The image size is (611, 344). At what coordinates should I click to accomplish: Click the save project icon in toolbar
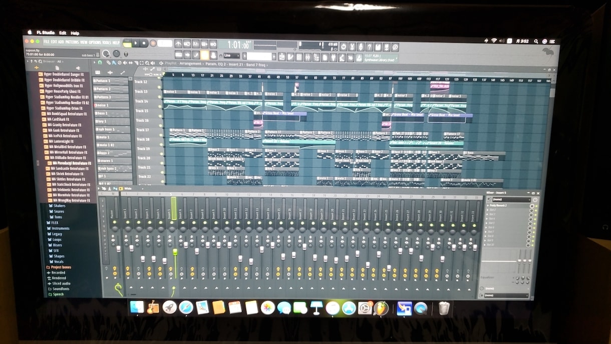click(378, 47)
